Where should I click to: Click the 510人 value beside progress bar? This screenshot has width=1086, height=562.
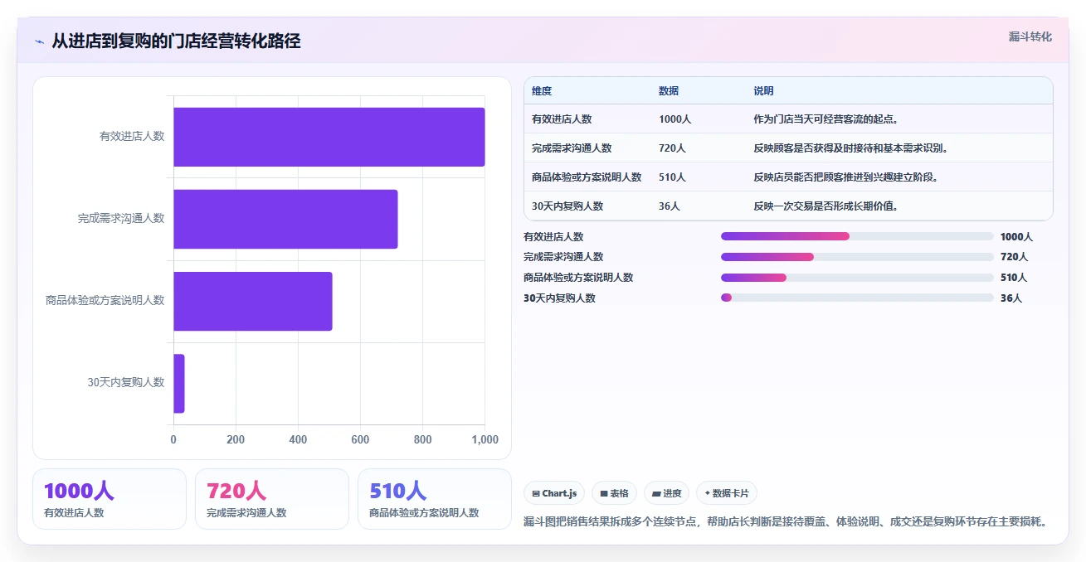coord(1014,278)
